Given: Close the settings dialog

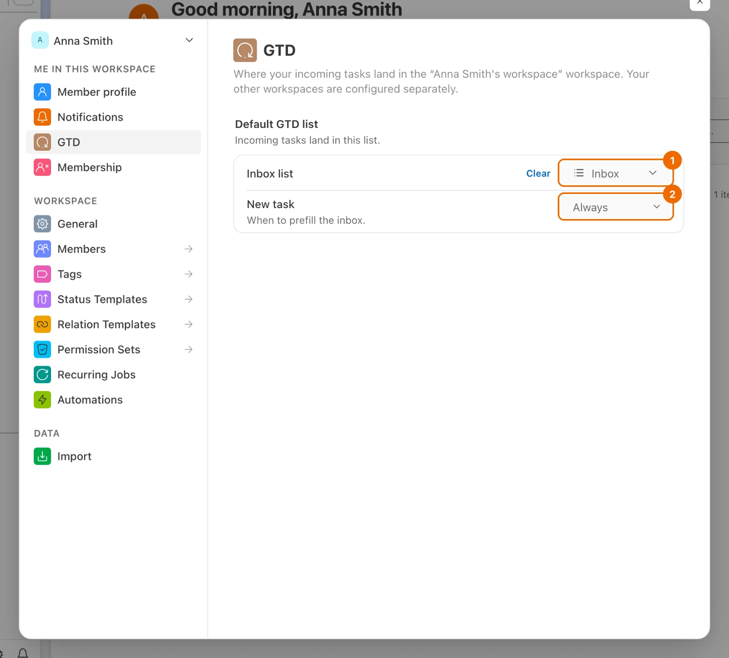Looking at the screenshot, I should pos(700,3).
